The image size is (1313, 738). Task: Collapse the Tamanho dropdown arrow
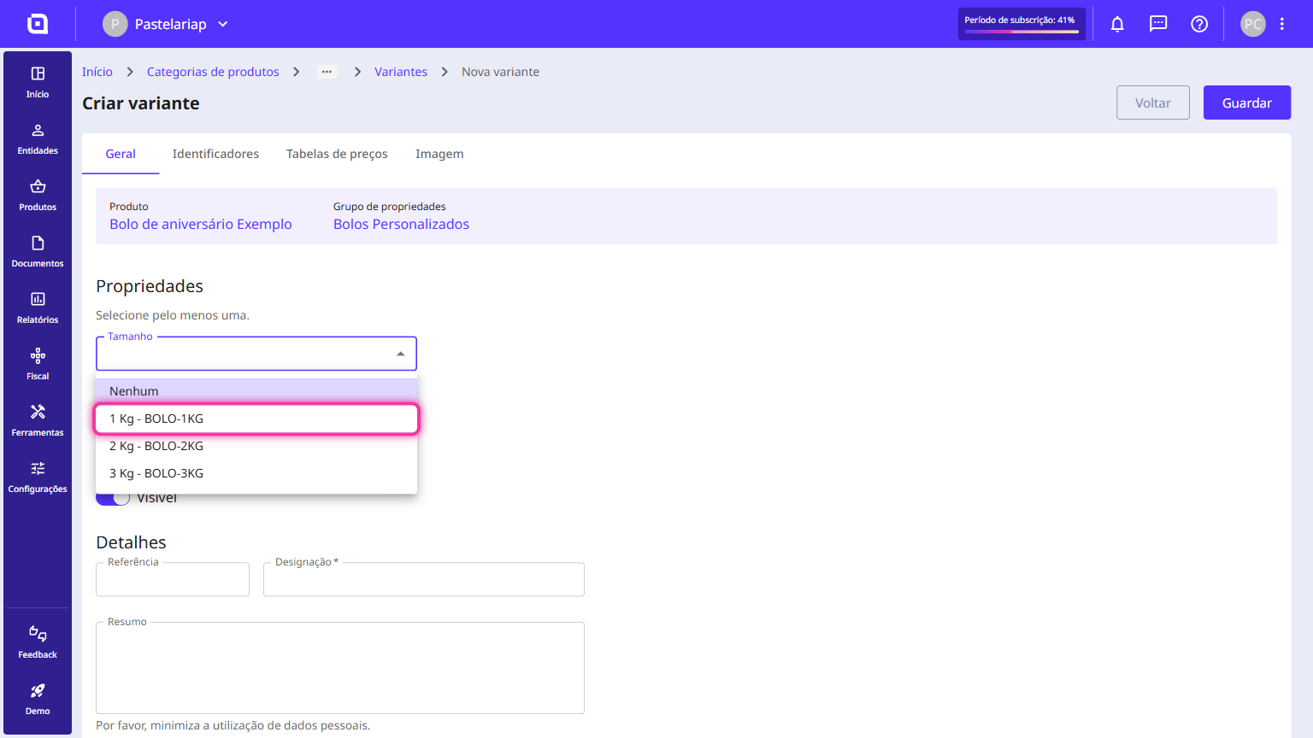click(x=401, y=354)
